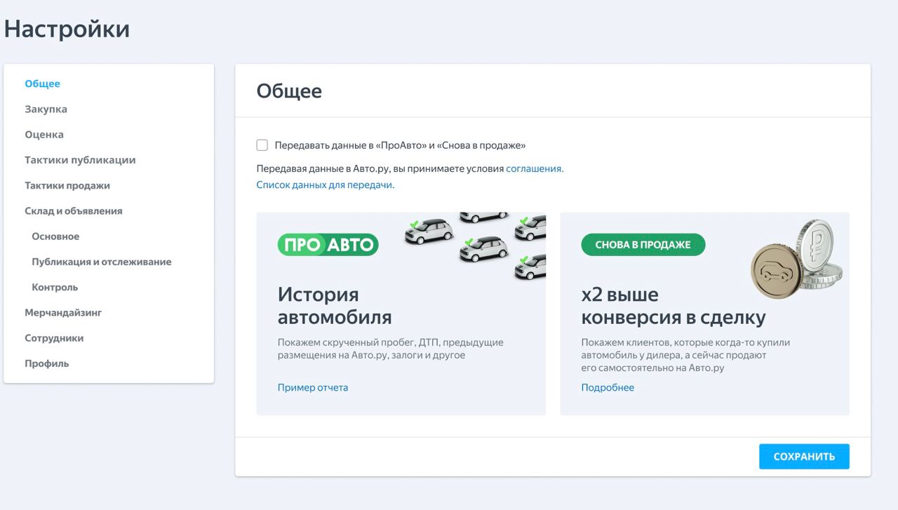Select the Контроль sub-item
This screenshot has width=898, height=510.
pyautogui.click(x=55, y=287)
